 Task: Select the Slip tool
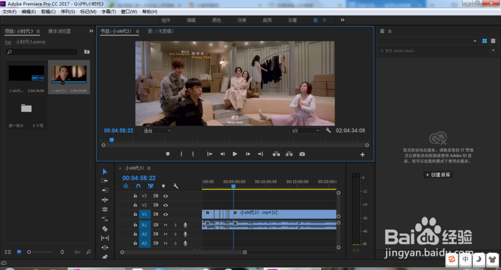coord(105,238)
